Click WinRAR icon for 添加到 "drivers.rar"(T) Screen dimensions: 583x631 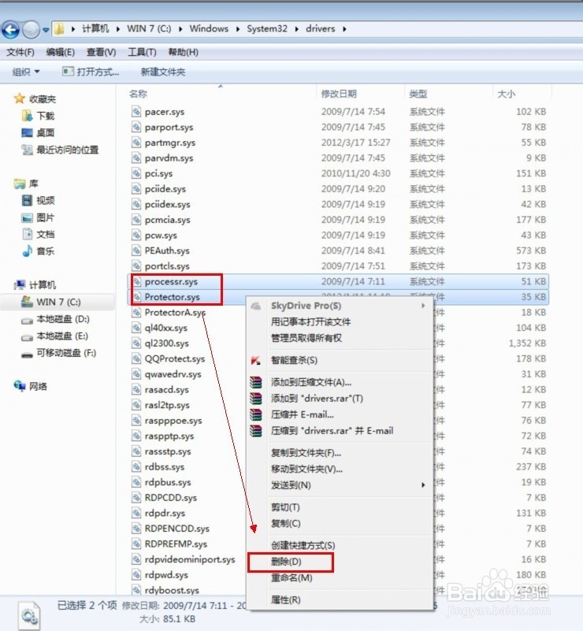pyautogui.click(x=255, y=399)
